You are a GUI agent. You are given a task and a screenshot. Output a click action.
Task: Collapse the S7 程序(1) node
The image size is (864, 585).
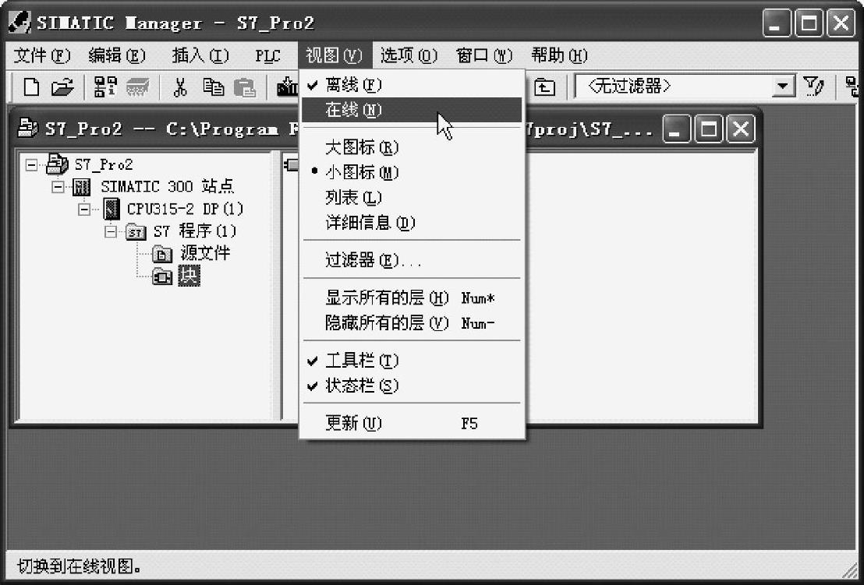click(x=110, y=231)
